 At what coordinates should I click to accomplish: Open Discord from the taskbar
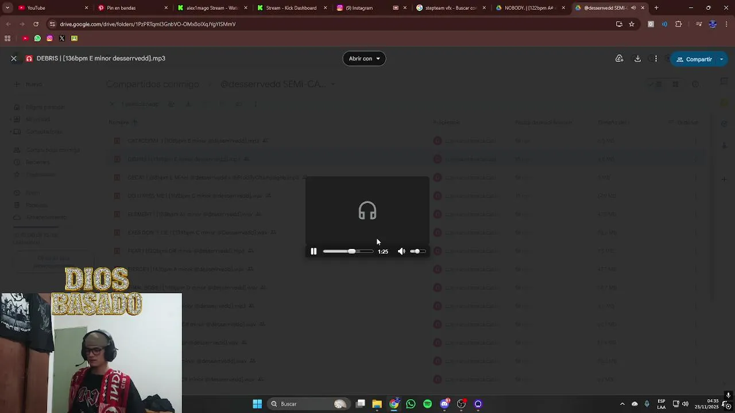pyautogui.click(x=444, y=404)
